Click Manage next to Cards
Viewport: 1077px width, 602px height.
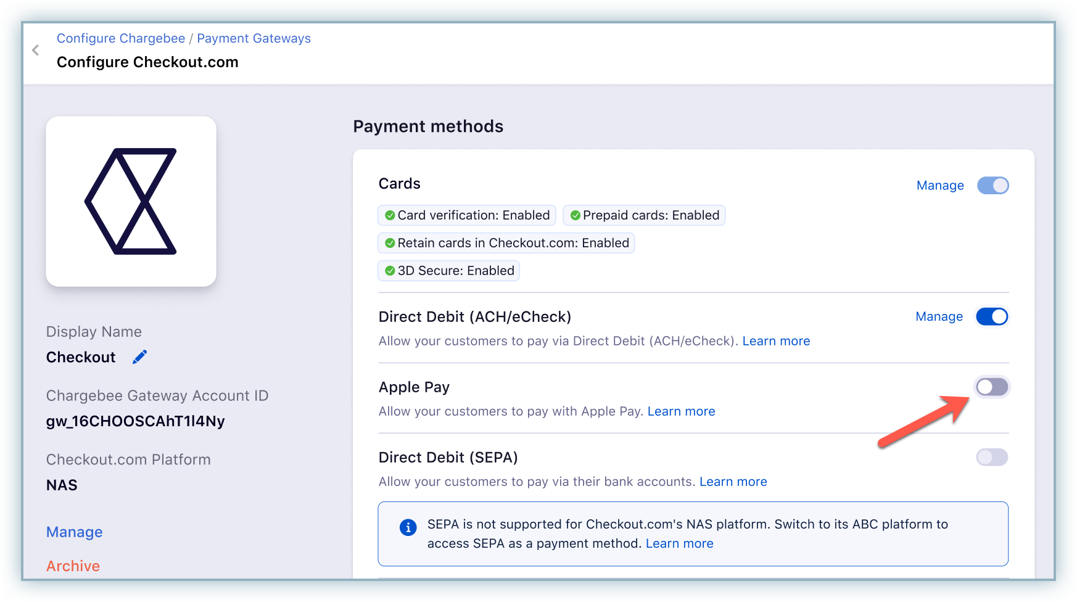939,186
